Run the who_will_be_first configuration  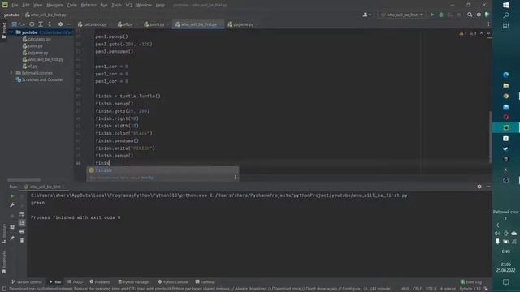pyautogui.click(x=432, y=15)
